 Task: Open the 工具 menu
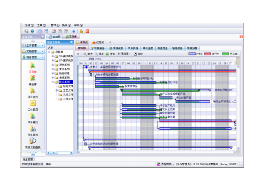(41, 25)
